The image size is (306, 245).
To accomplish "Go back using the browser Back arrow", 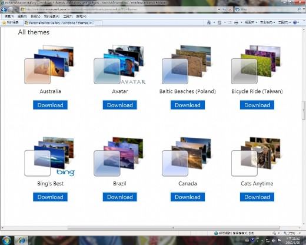I will (4, 9).
